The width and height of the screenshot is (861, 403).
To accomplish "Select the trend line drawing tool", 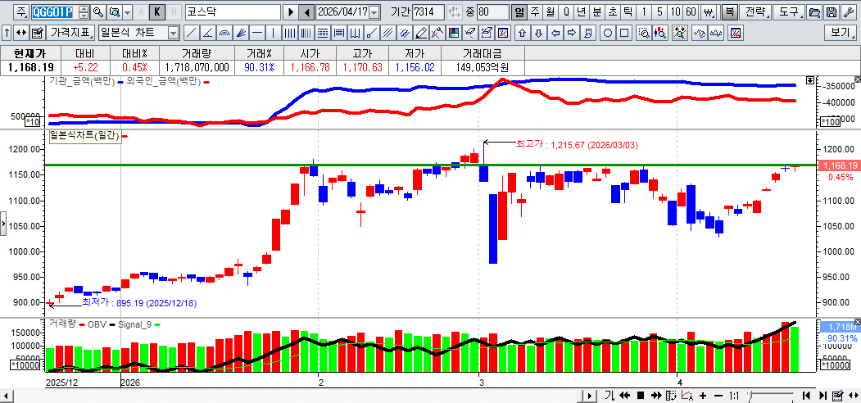I will [190, 33].
